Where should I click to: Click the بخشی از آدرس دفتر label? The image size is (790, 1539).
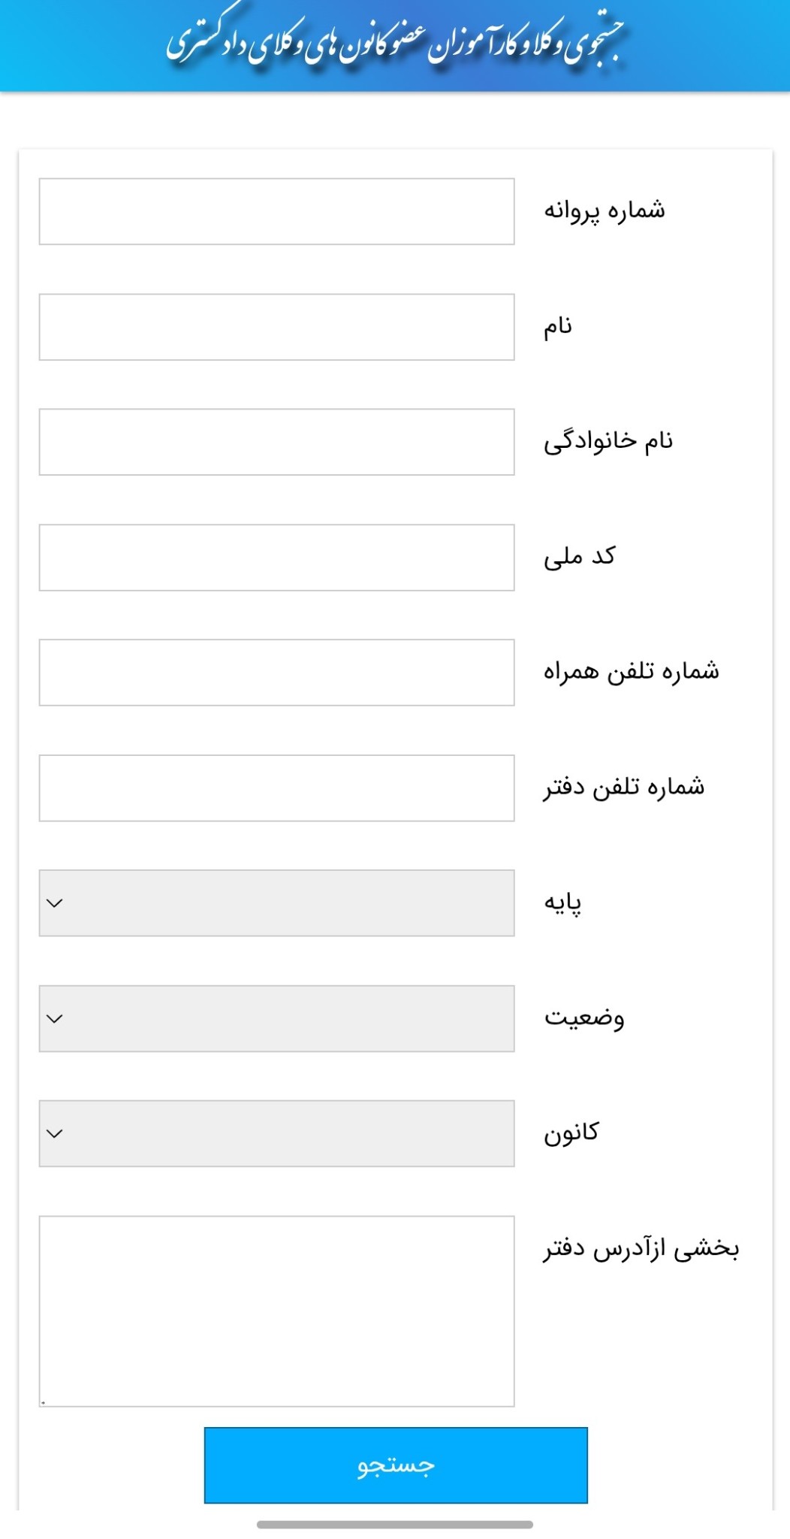[641, 1248]
